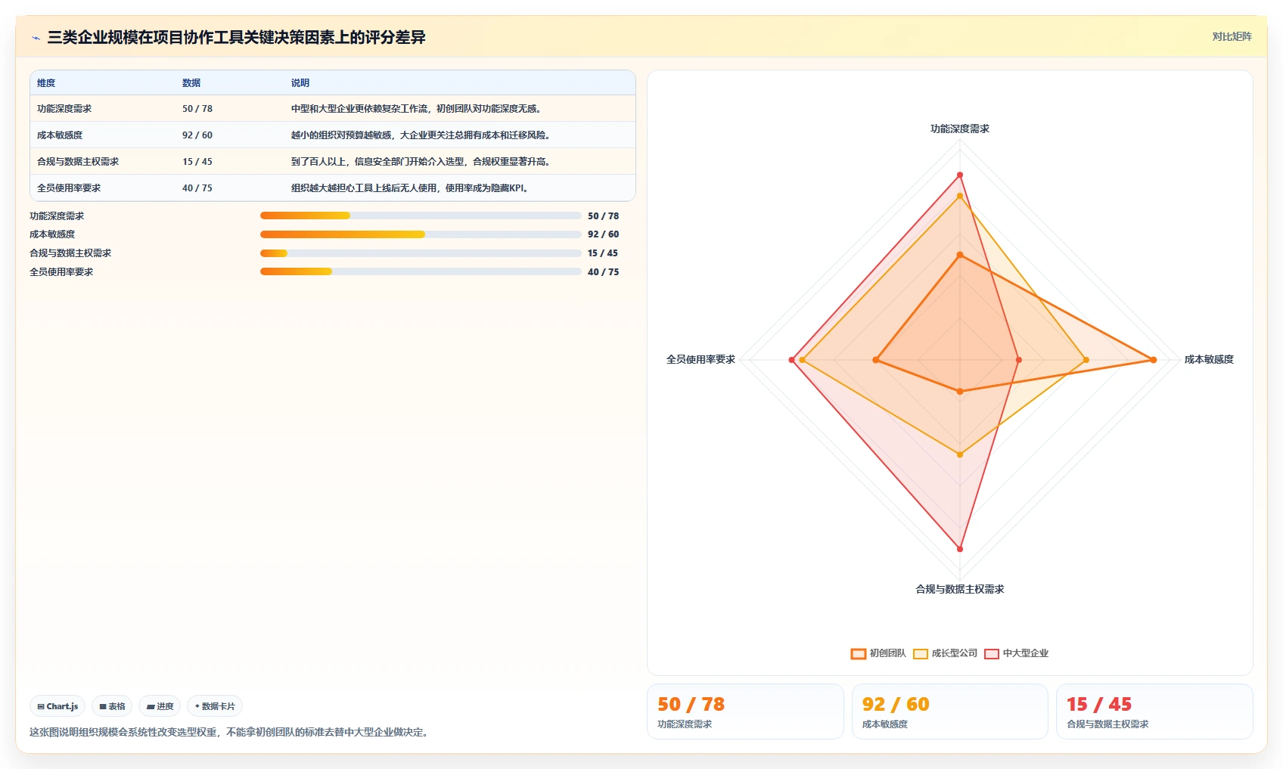Click the 15 / 45 data card
Screen dimensions: 1283x769
pyautogui.click(x=1154, y=712)
